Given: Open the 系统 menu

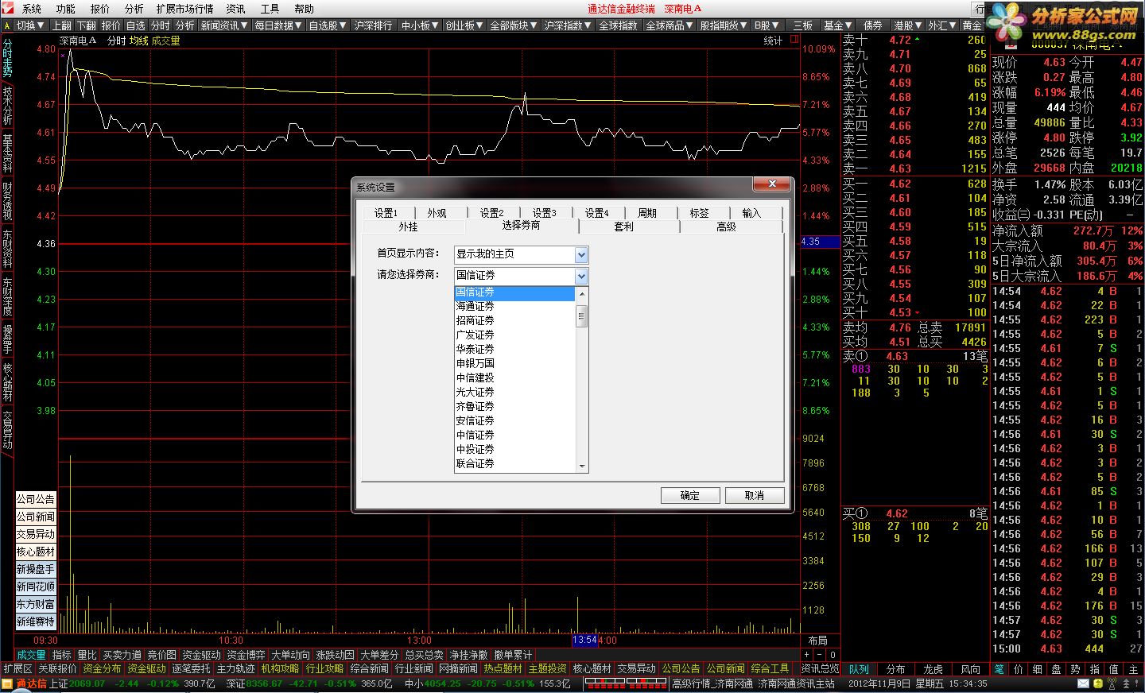Looking at the screenshot, I should click(x=32, y=9).
